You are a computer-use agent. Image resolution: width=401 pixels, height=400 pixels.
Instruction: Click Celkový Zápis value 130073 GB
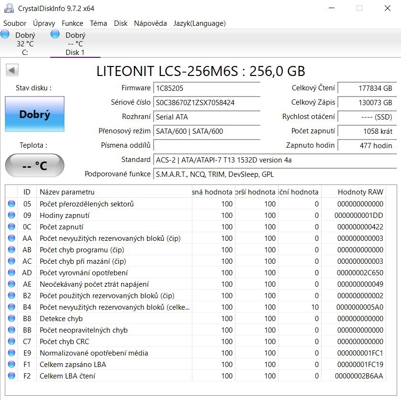[x=367, y=102]
